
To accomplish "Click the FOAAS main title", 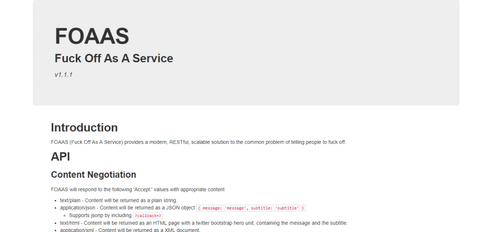I will coord(92,36).
